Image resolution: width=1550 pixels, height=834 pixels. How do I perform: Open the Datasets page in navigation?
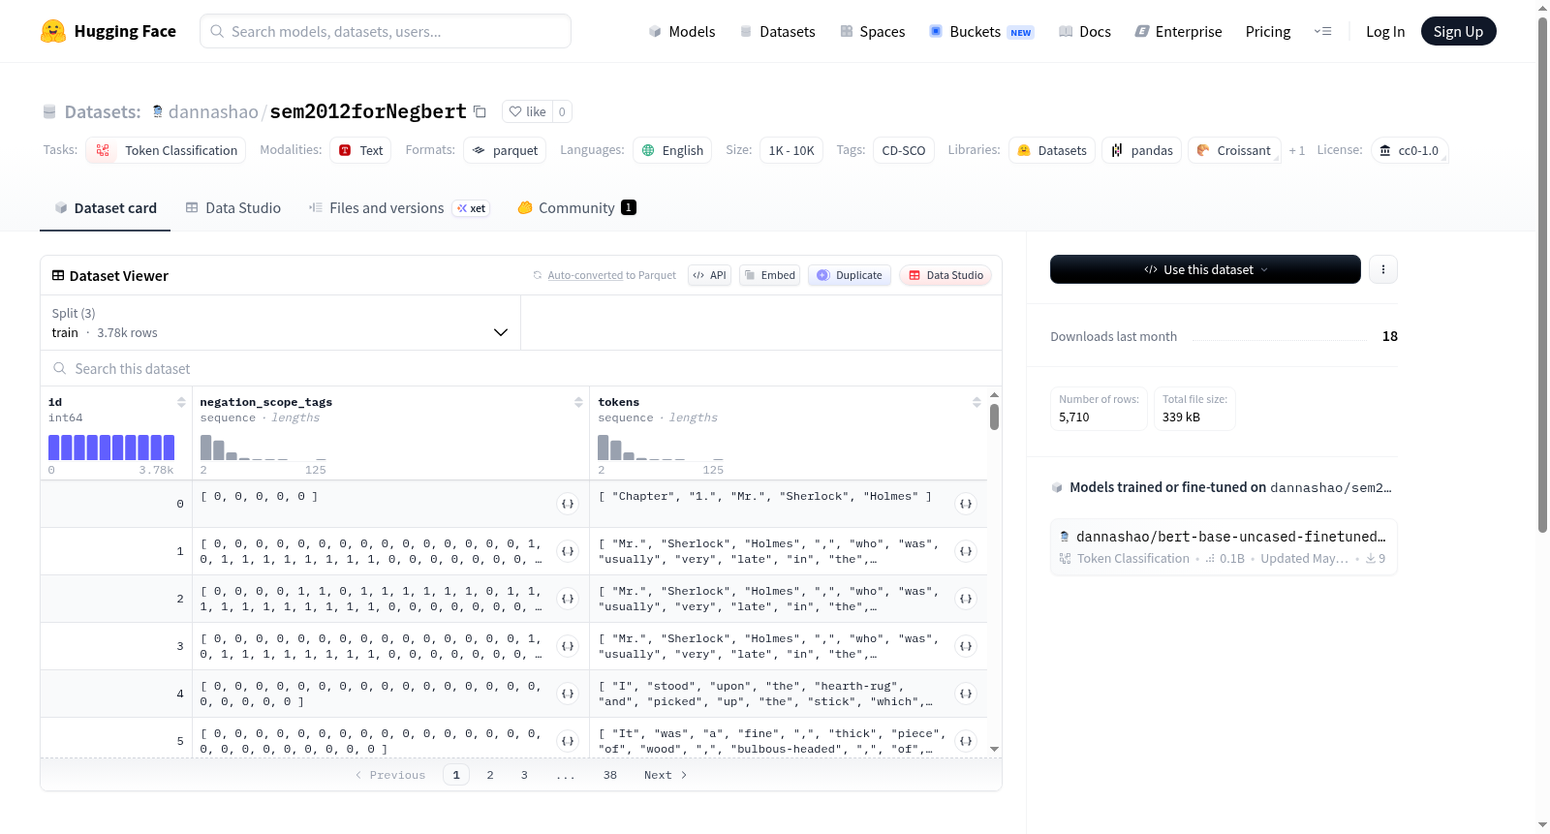[777, 31]
